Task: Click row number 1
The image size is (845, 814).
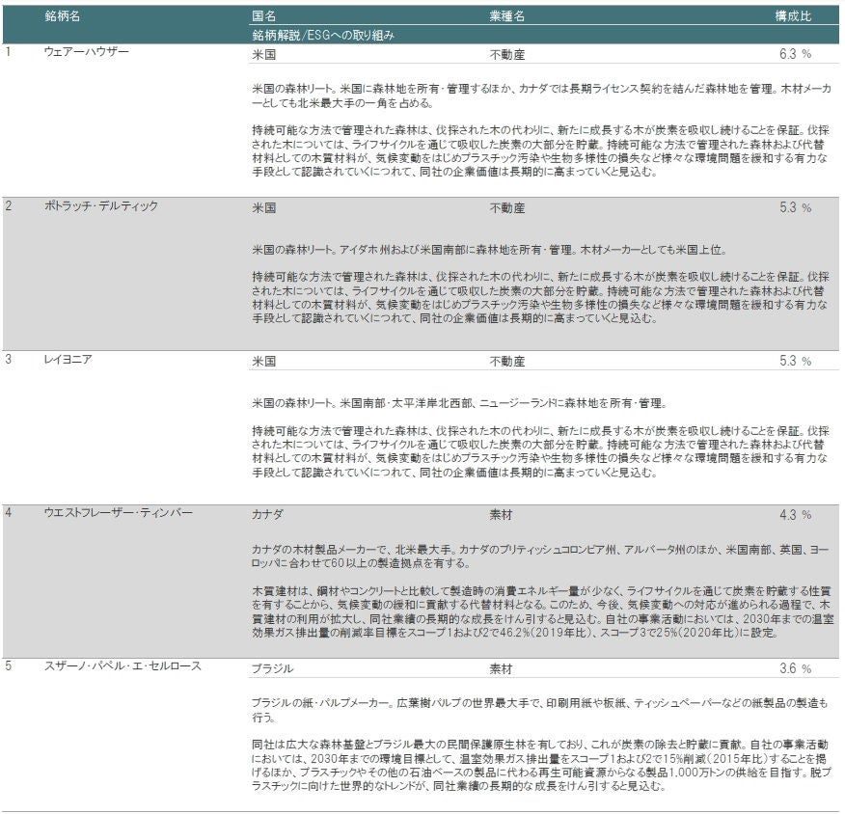Action: coord(9,51)
